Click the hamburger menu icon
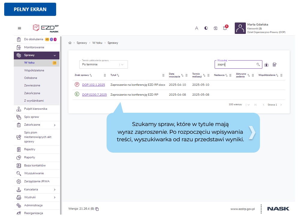The width and height of the screenshot is (302, 221). click(20, 28)
